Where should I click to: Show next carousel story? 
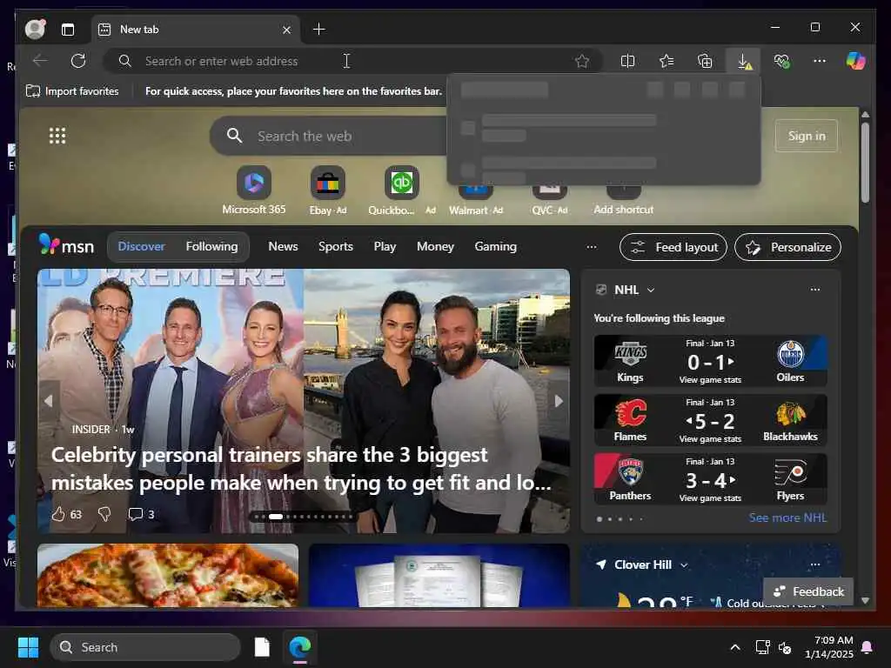coord(559,401)
